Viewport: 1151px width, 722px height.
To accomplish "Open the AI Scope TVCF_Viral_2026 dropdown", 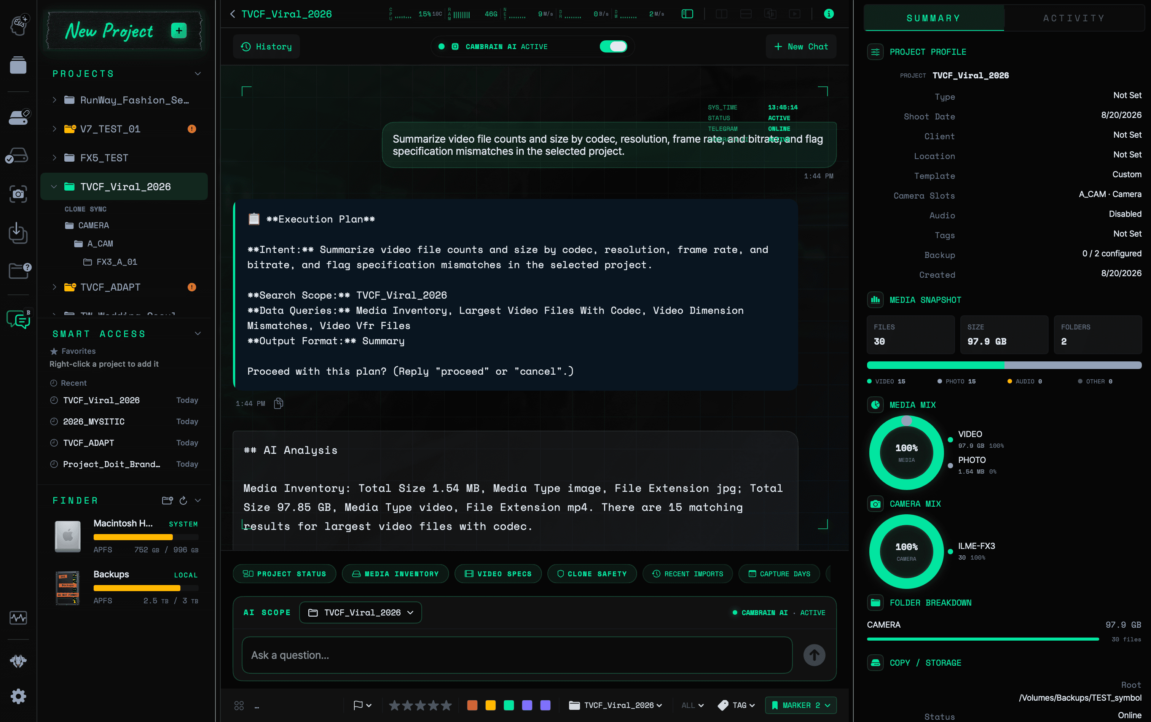I will tap(360, 612).
